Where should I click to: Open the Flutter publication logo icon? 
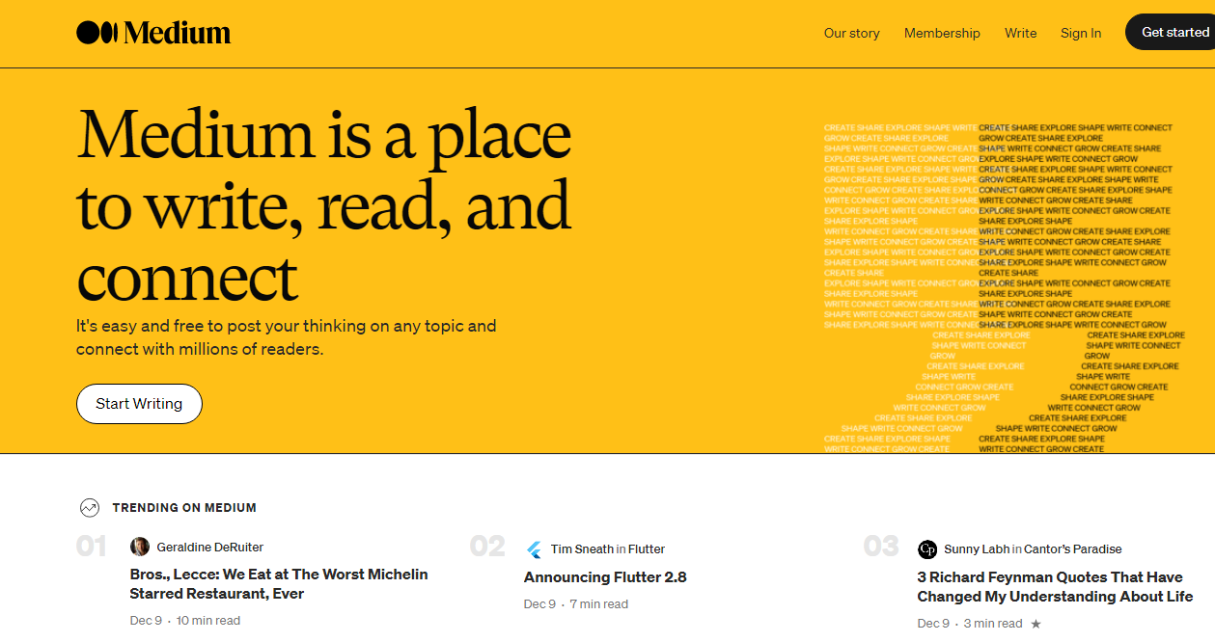534,549
